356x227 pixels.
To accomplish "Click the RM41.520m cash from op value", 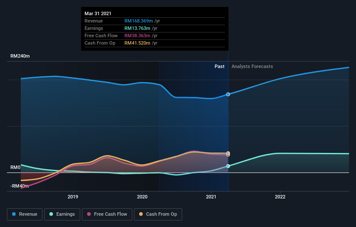I will click(137, 43).
